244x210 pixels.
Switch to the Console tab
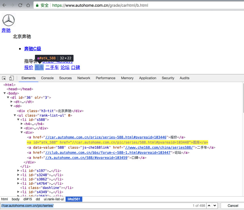[47, 78]
